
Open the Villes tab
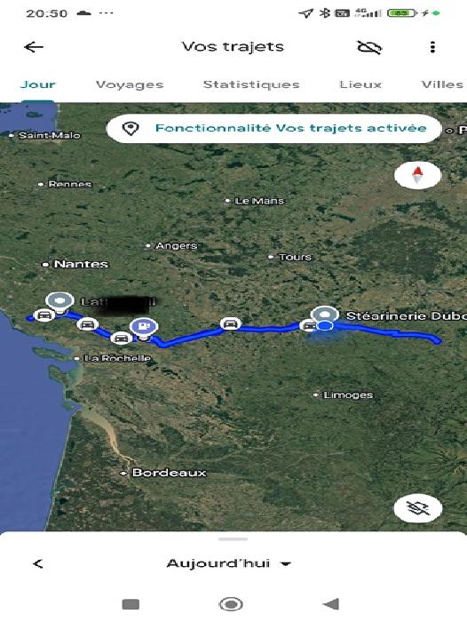coord(442,84)
